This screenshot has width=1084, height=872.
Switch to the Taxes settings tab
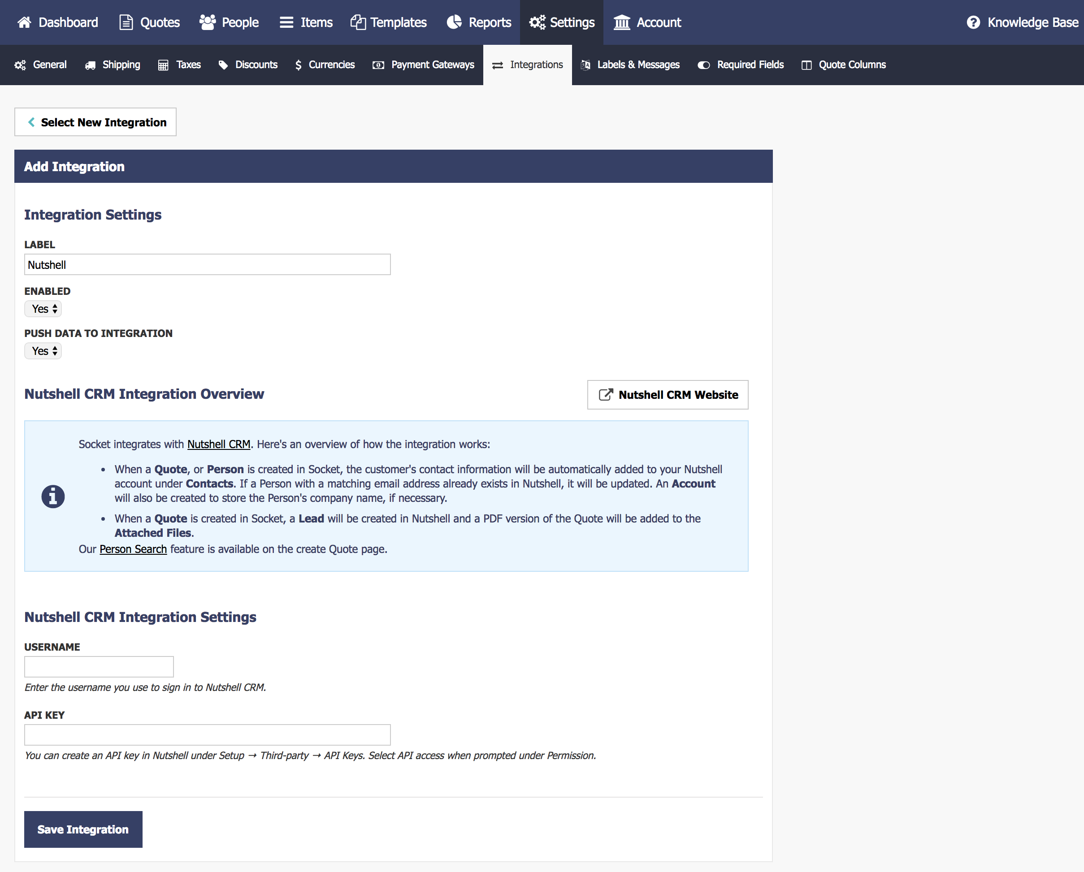pos(179,65)
